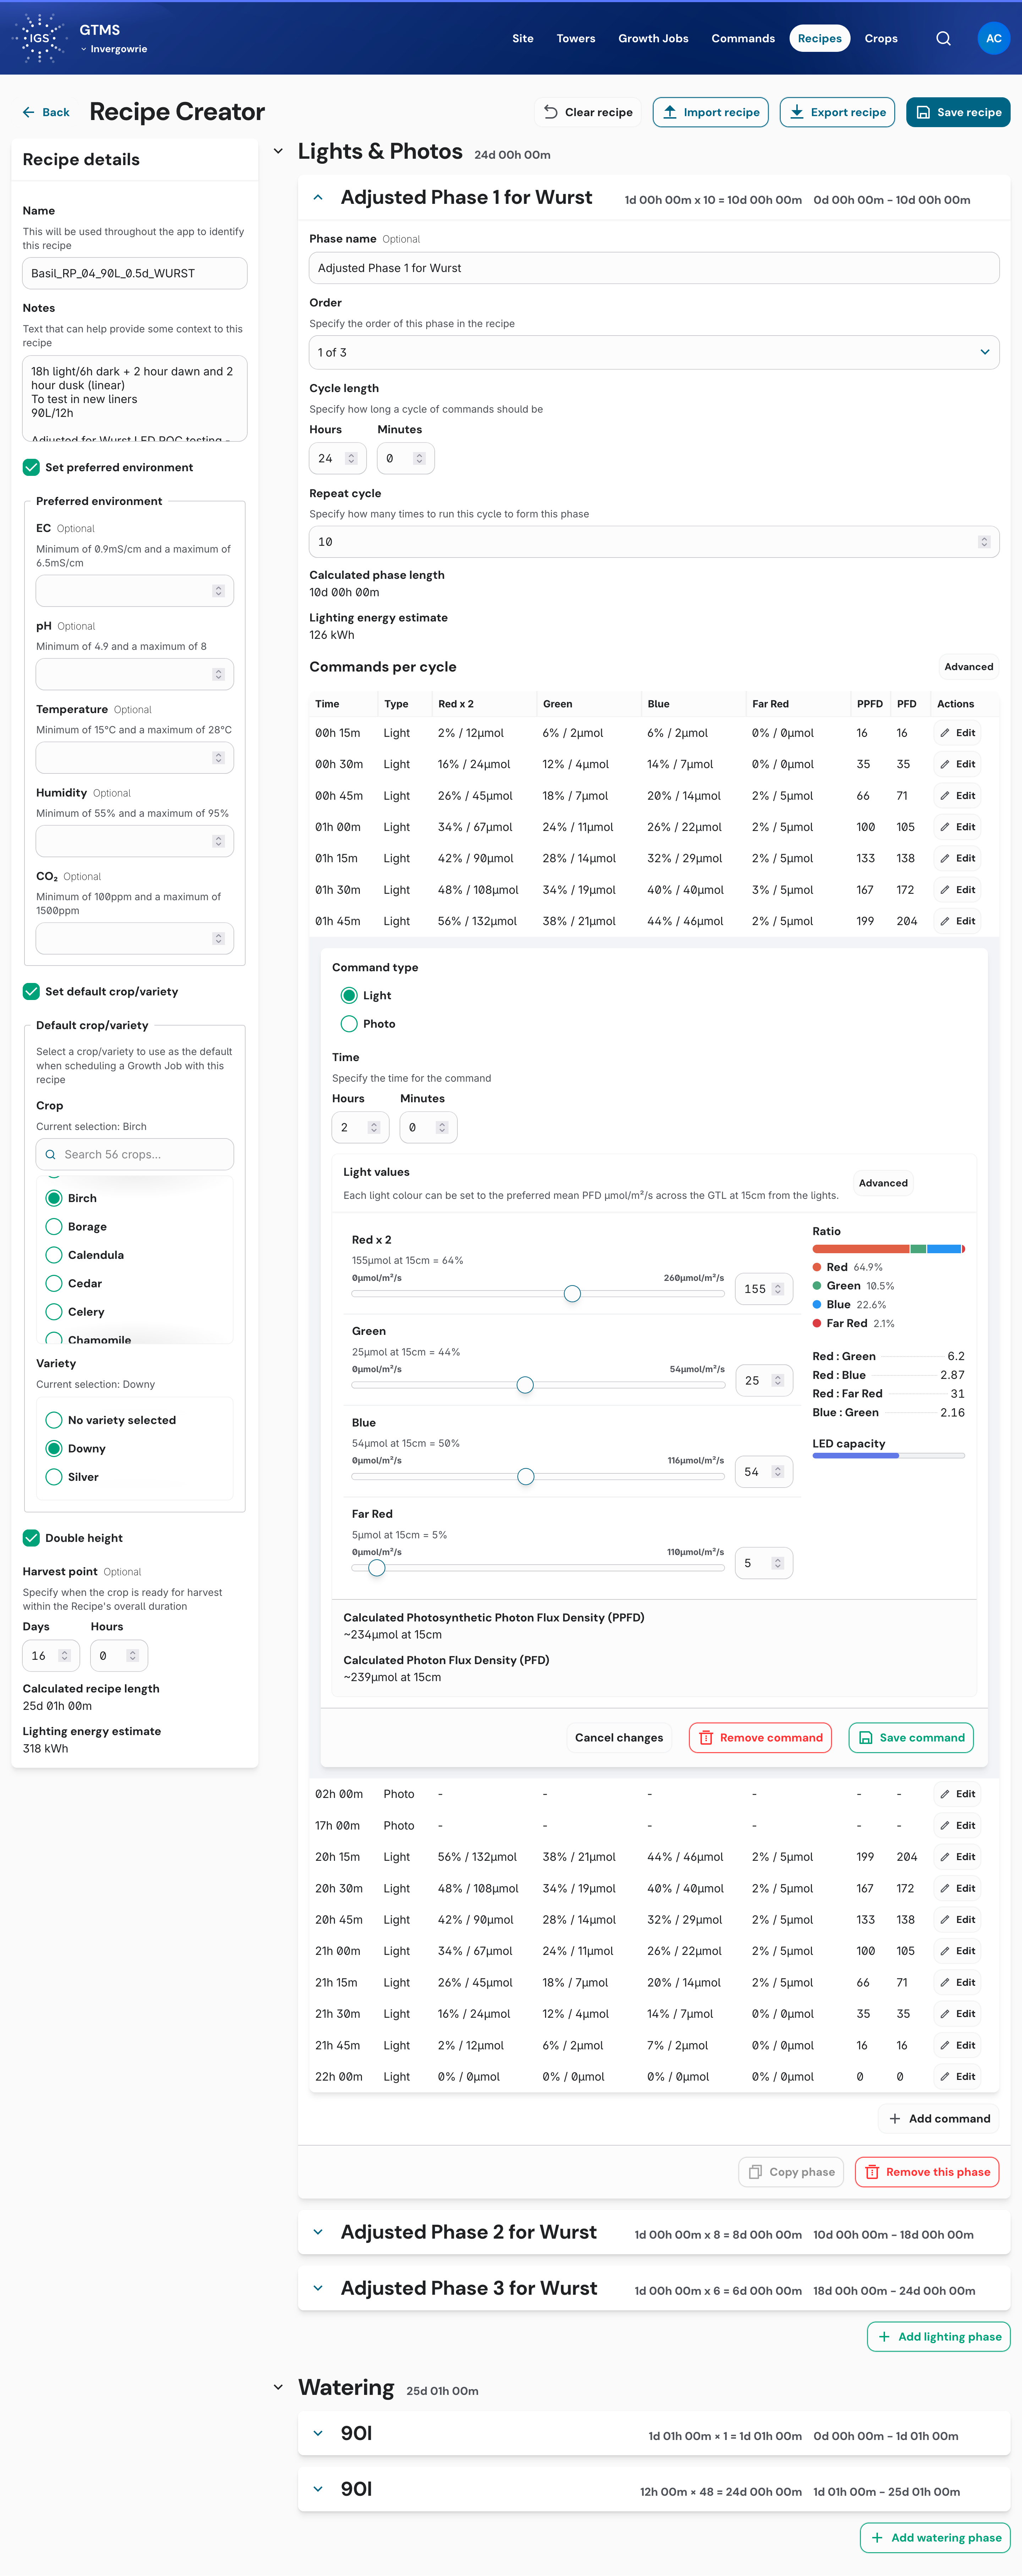Click the Import recipe upload icon
Viewport: 1022px width, 2576px height.
[670, 112]
